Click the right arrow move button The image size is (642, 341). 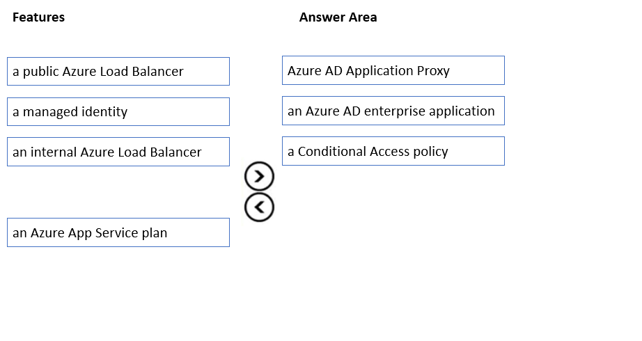point(259,177)
